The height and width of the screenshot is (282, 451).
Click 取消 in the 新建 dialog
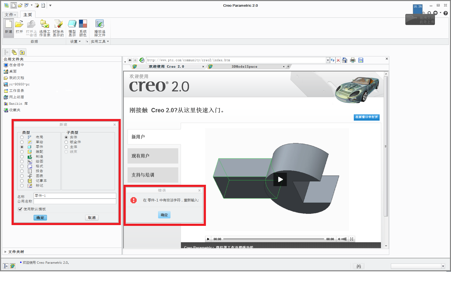pyautogui.click(x=92, y=218)
